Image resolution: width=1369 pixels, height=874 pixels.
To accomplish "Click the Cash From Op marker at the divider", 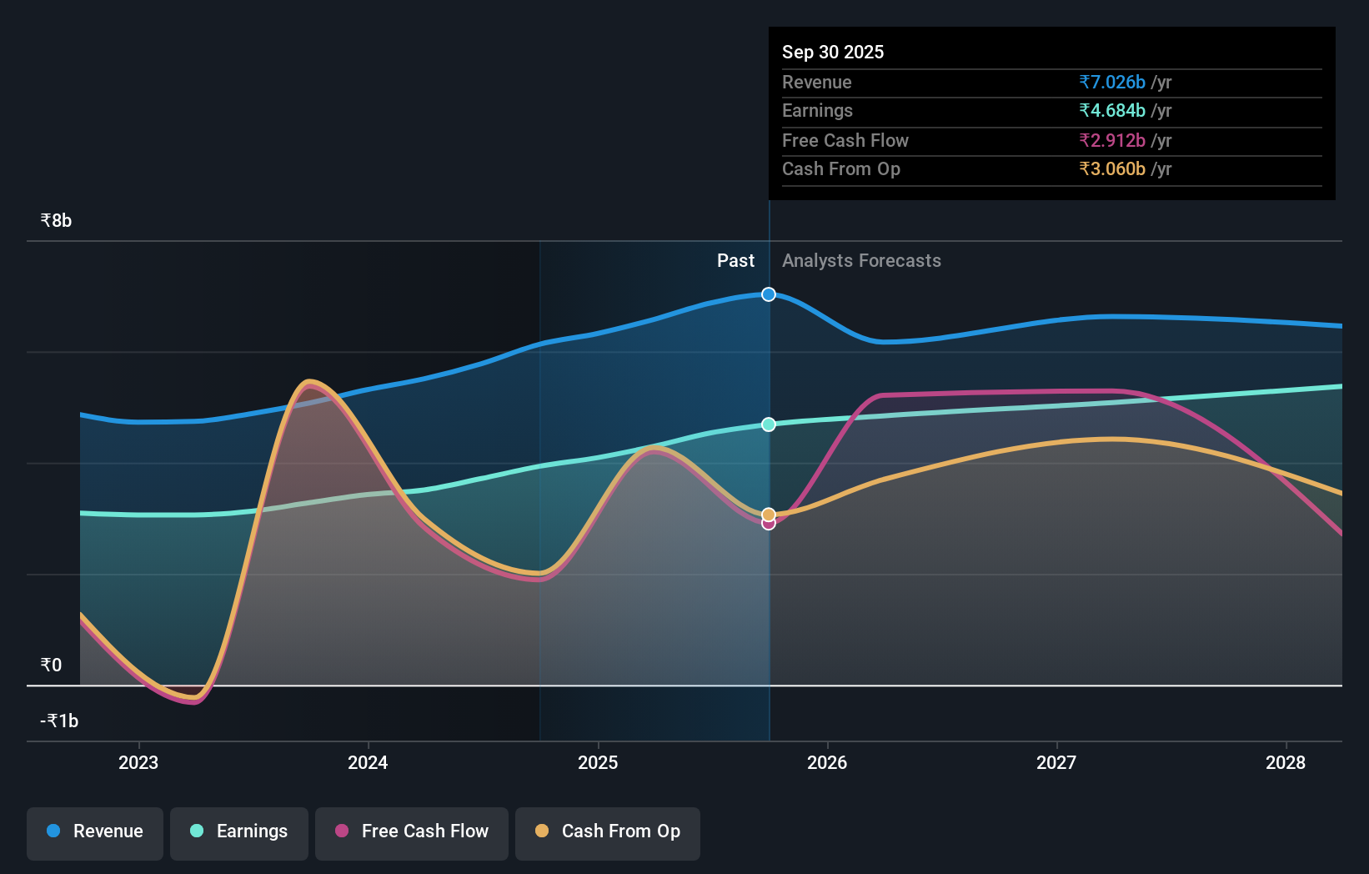I will point(768,514).
